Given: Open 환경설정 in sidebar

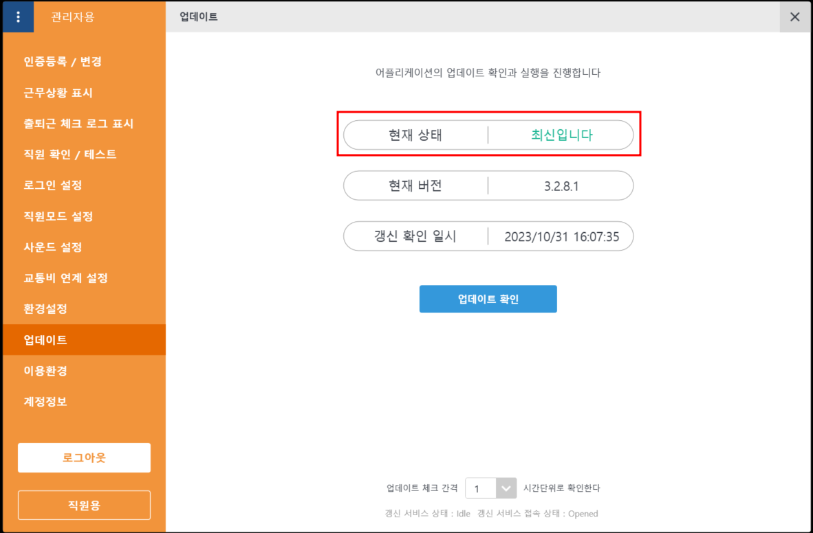Looking at the screenshot, I should coord(45,309).
